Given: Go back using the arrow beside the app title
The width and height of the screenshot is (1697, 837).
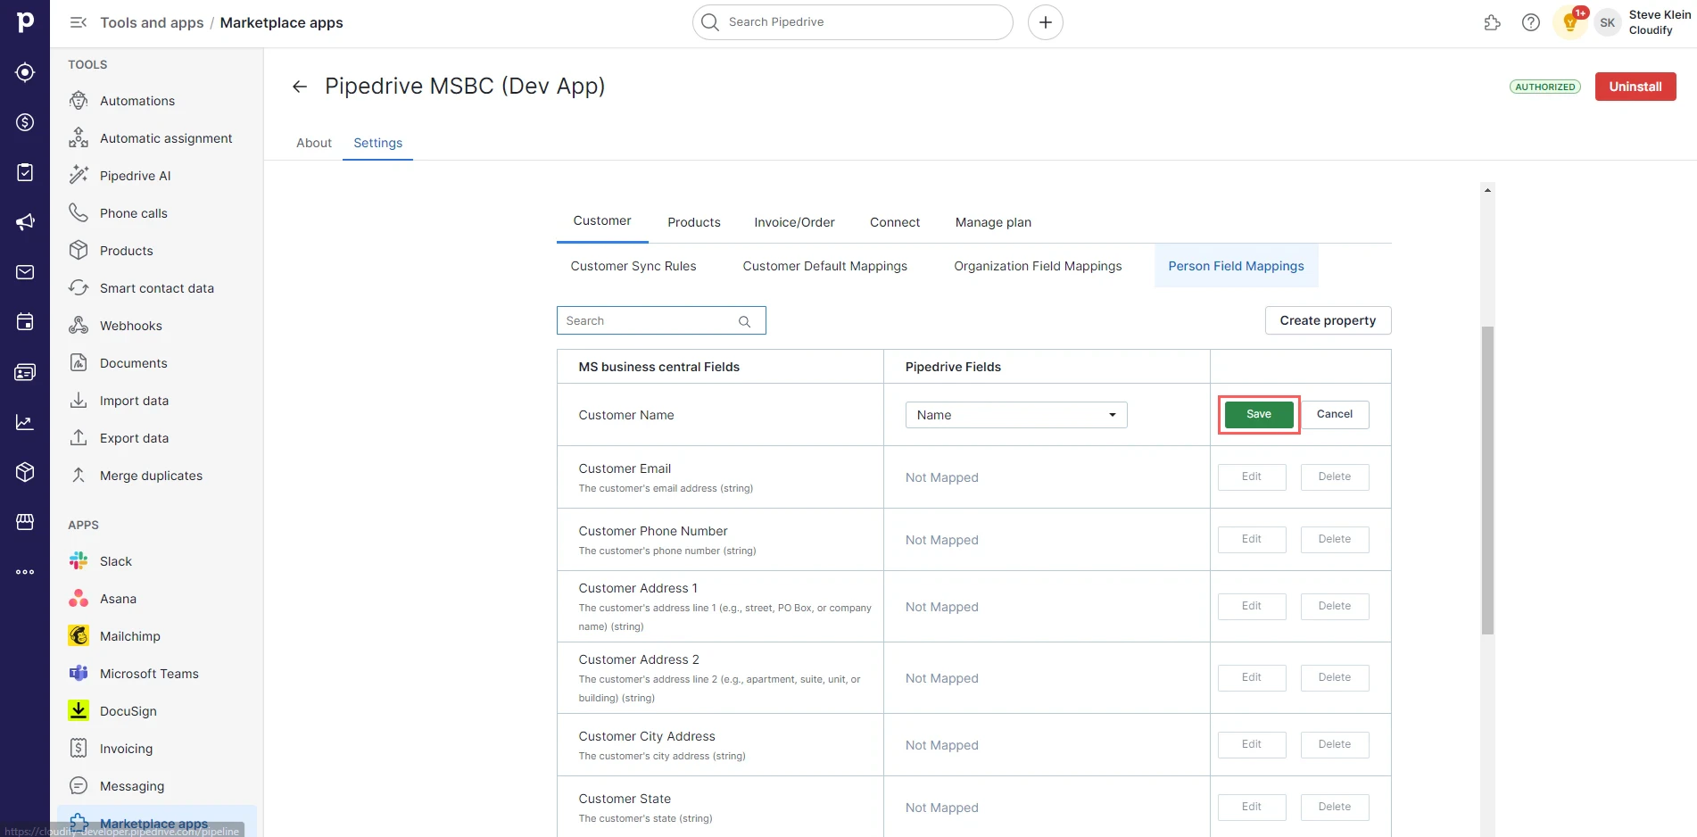Looking at the screenshot, I should (300, 87).
